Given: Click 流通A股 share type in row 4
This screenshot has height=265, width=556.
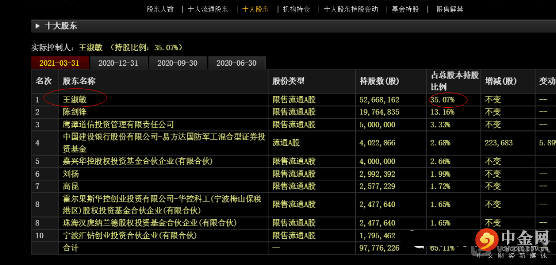Looking at the screenshot, I should [286, 143].
